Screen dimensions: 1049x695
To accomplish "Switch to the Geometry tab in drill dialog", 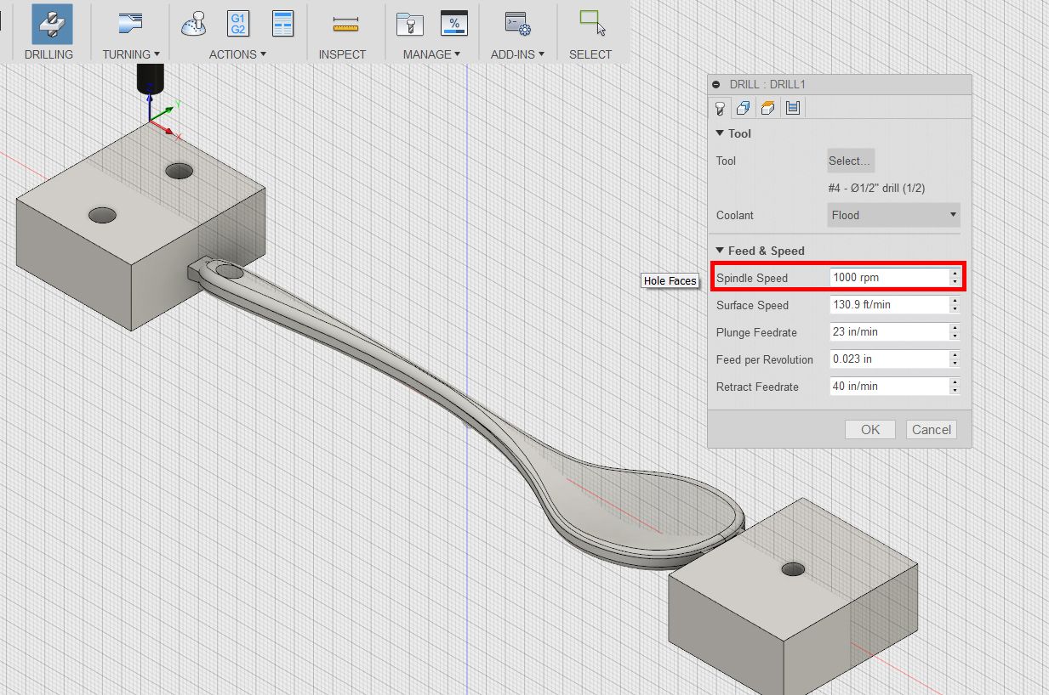I will [x=744, y=108].
